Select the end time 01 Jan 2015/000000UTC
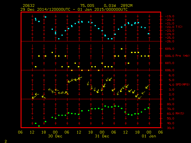This screenshot has height=143, width=191. (103, 10)
